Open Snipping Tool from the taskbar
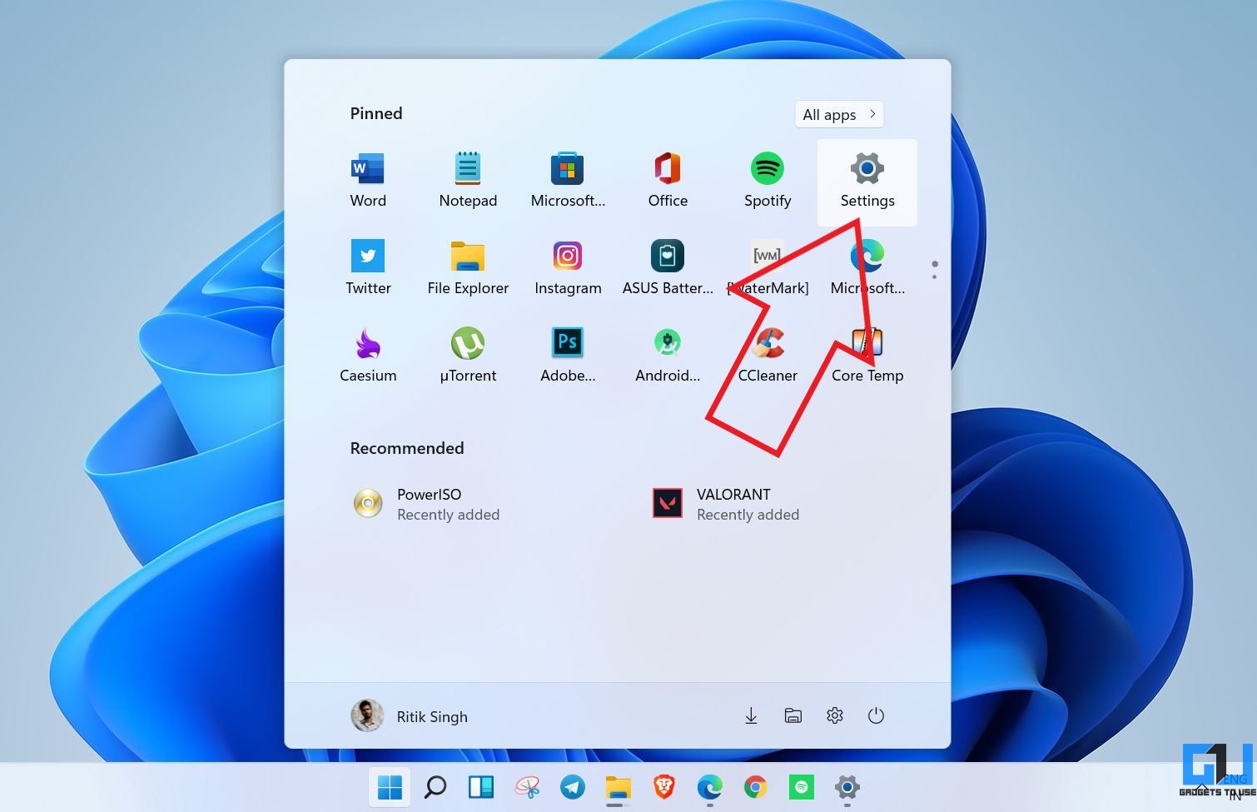The image size is (1257, 812). (x=527, y=787)
